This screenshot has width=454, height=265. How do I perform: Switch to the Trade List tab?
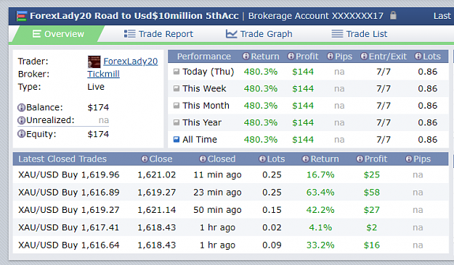[359, 34]
